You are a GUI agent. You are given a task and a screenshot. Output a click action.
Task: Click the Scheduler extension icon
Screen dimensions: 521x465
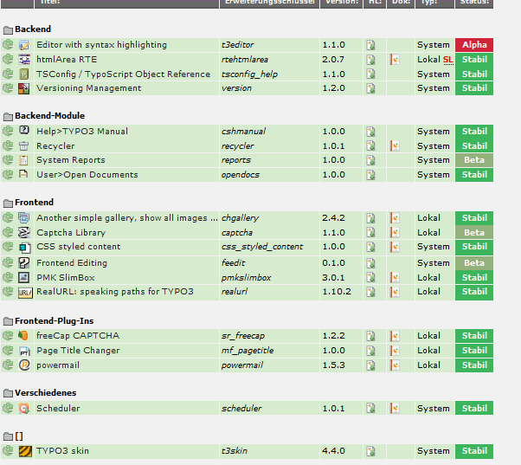(x=24, y=408)
